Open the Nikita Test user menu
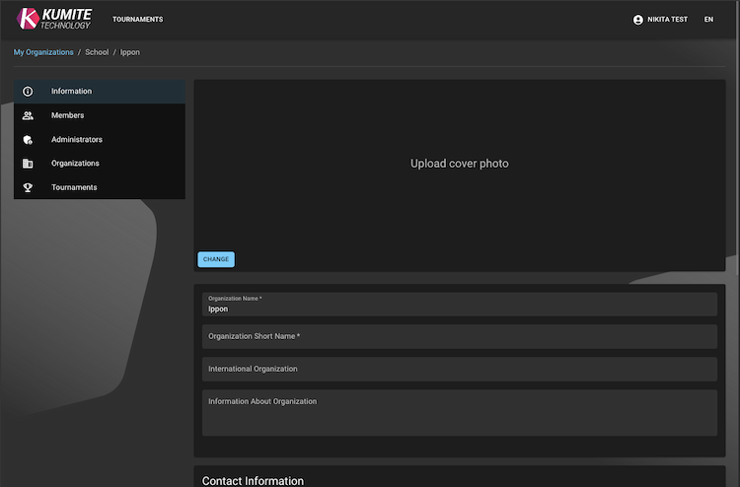The image size is (740, 487). pyautogui.click(x=666, y=20)
